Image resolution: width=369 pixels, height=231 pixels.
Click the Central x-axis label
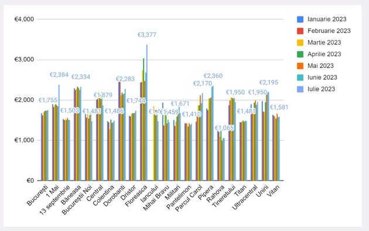tap(95, 193)
